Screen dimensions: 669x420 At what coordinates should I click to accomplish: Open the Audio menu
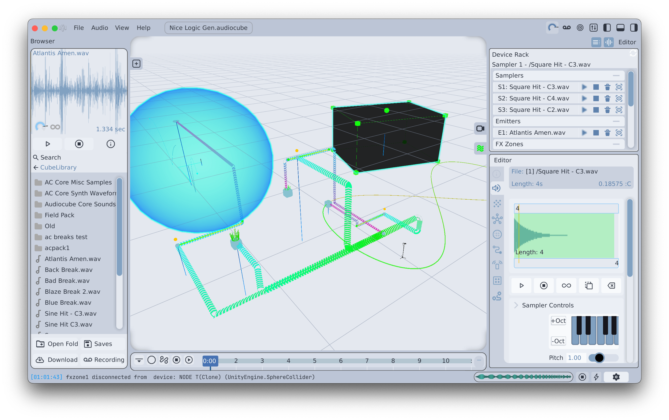point(100,28)
